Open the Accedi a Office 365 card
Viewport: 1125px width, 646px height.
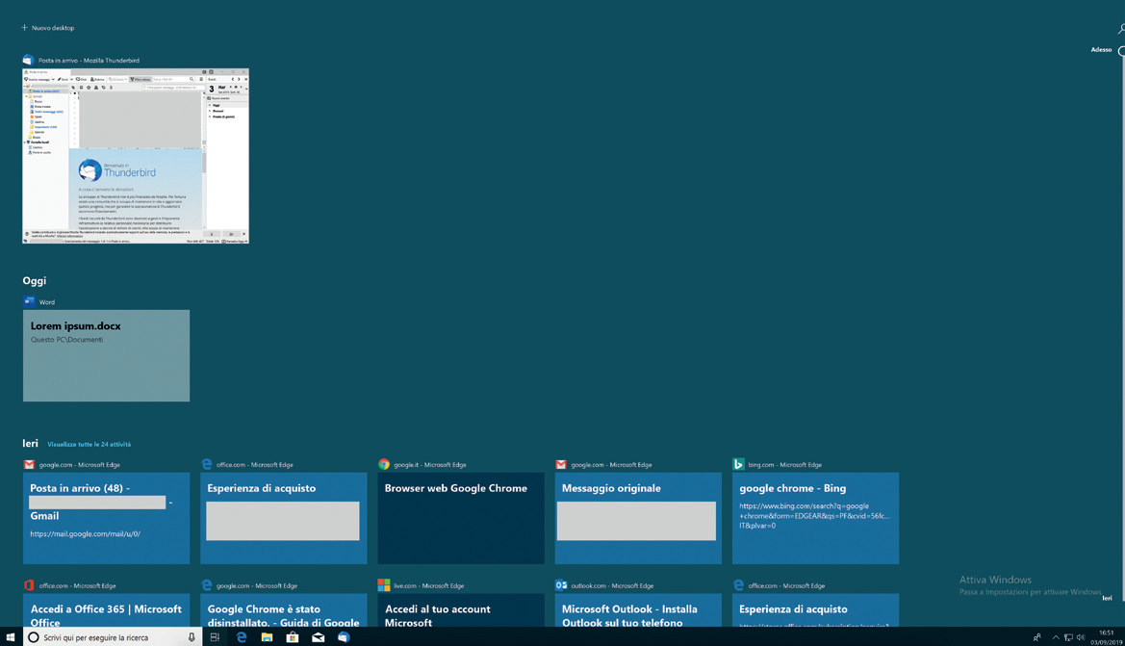106,609
